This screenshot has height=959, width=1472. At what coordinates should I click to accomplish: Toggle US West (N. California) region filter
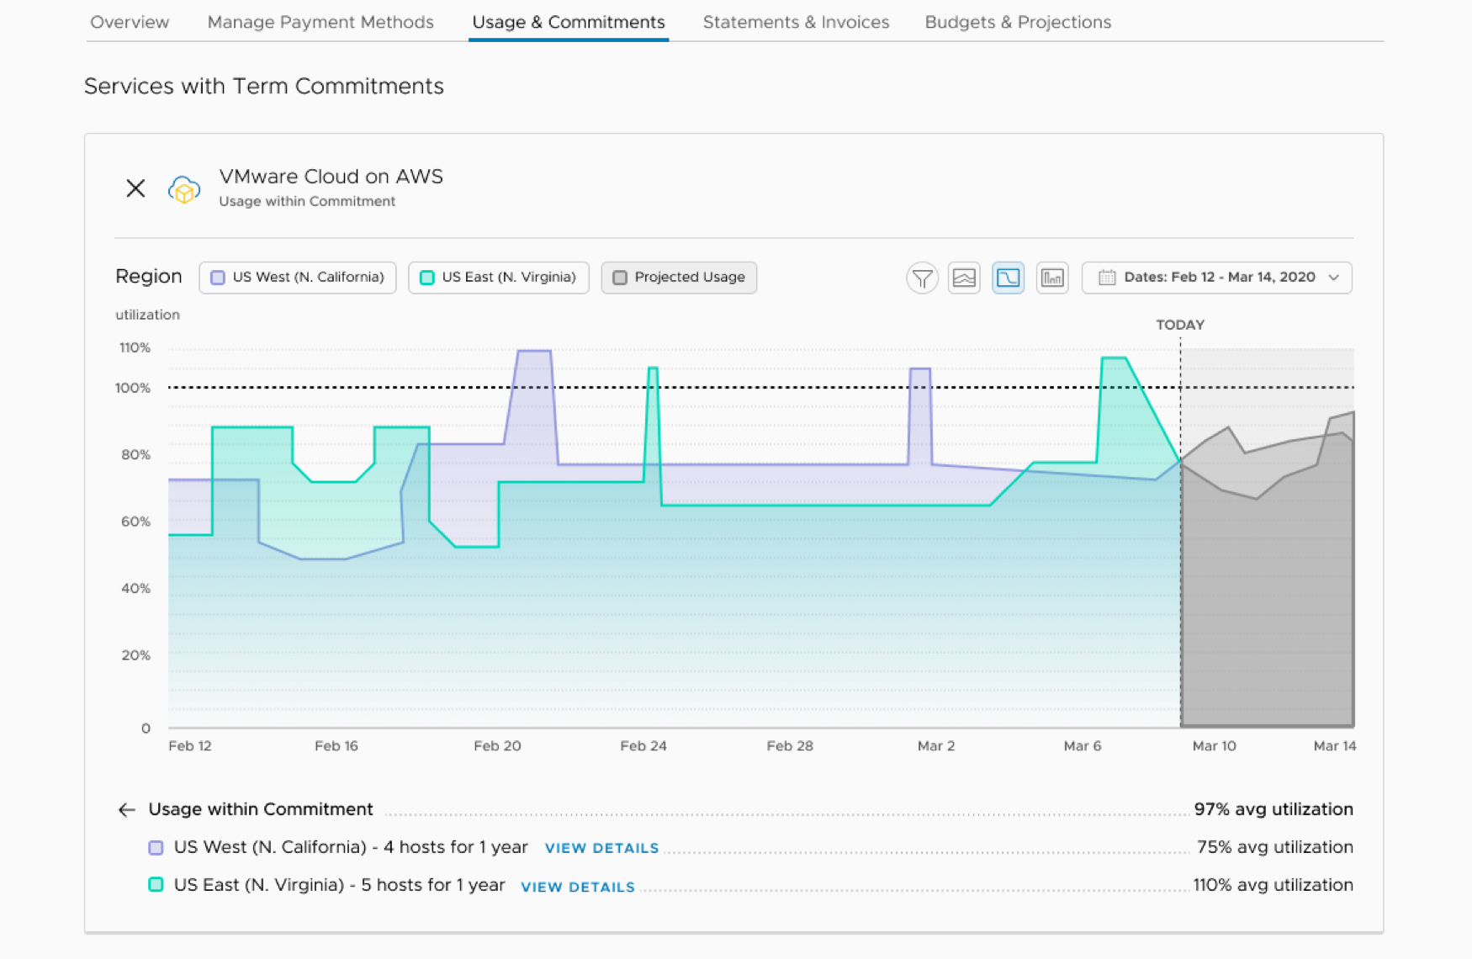click(298, 278)
